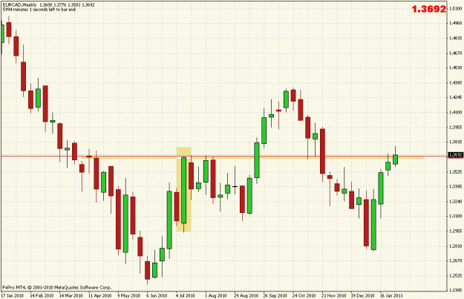Click the '5994 minutes 1 seconds left to bar end' label
Screen dimensions: 464x299
tap(39, 10)
